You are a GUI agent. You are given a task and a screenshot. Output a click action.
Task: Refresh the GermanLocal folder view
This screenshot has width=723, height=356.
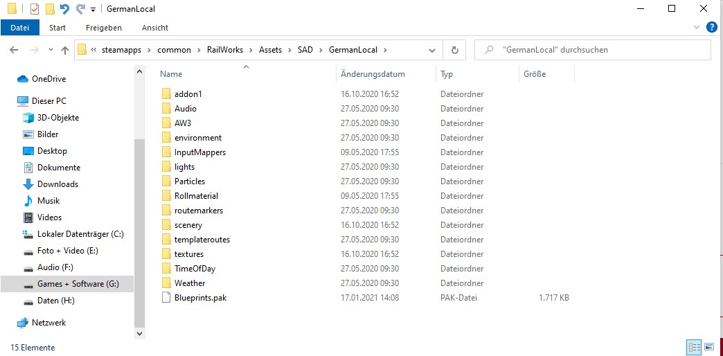(x=454, y=50)
